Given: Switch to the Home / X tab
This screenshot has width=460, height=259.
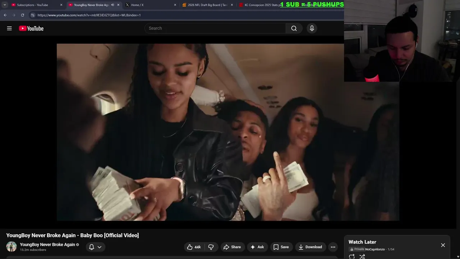Looking at the screenshot, I should click(151, 5).
